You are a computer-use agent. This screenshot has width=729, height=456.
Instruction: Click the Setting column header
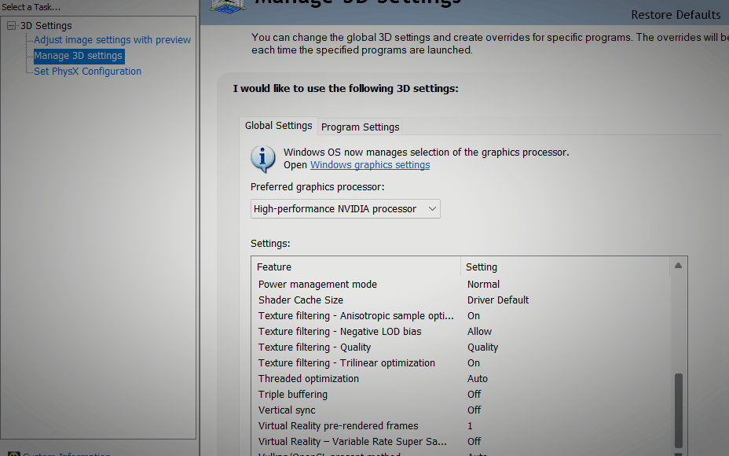566,267
